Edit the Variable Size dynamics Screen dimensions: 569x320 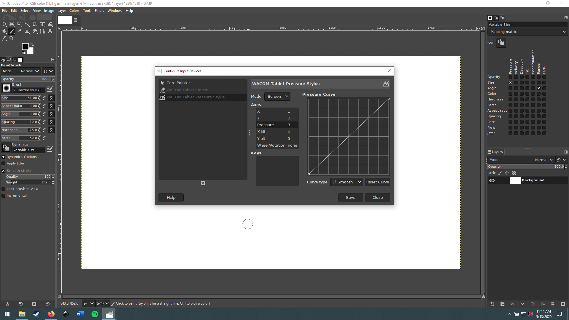[50, 149]
